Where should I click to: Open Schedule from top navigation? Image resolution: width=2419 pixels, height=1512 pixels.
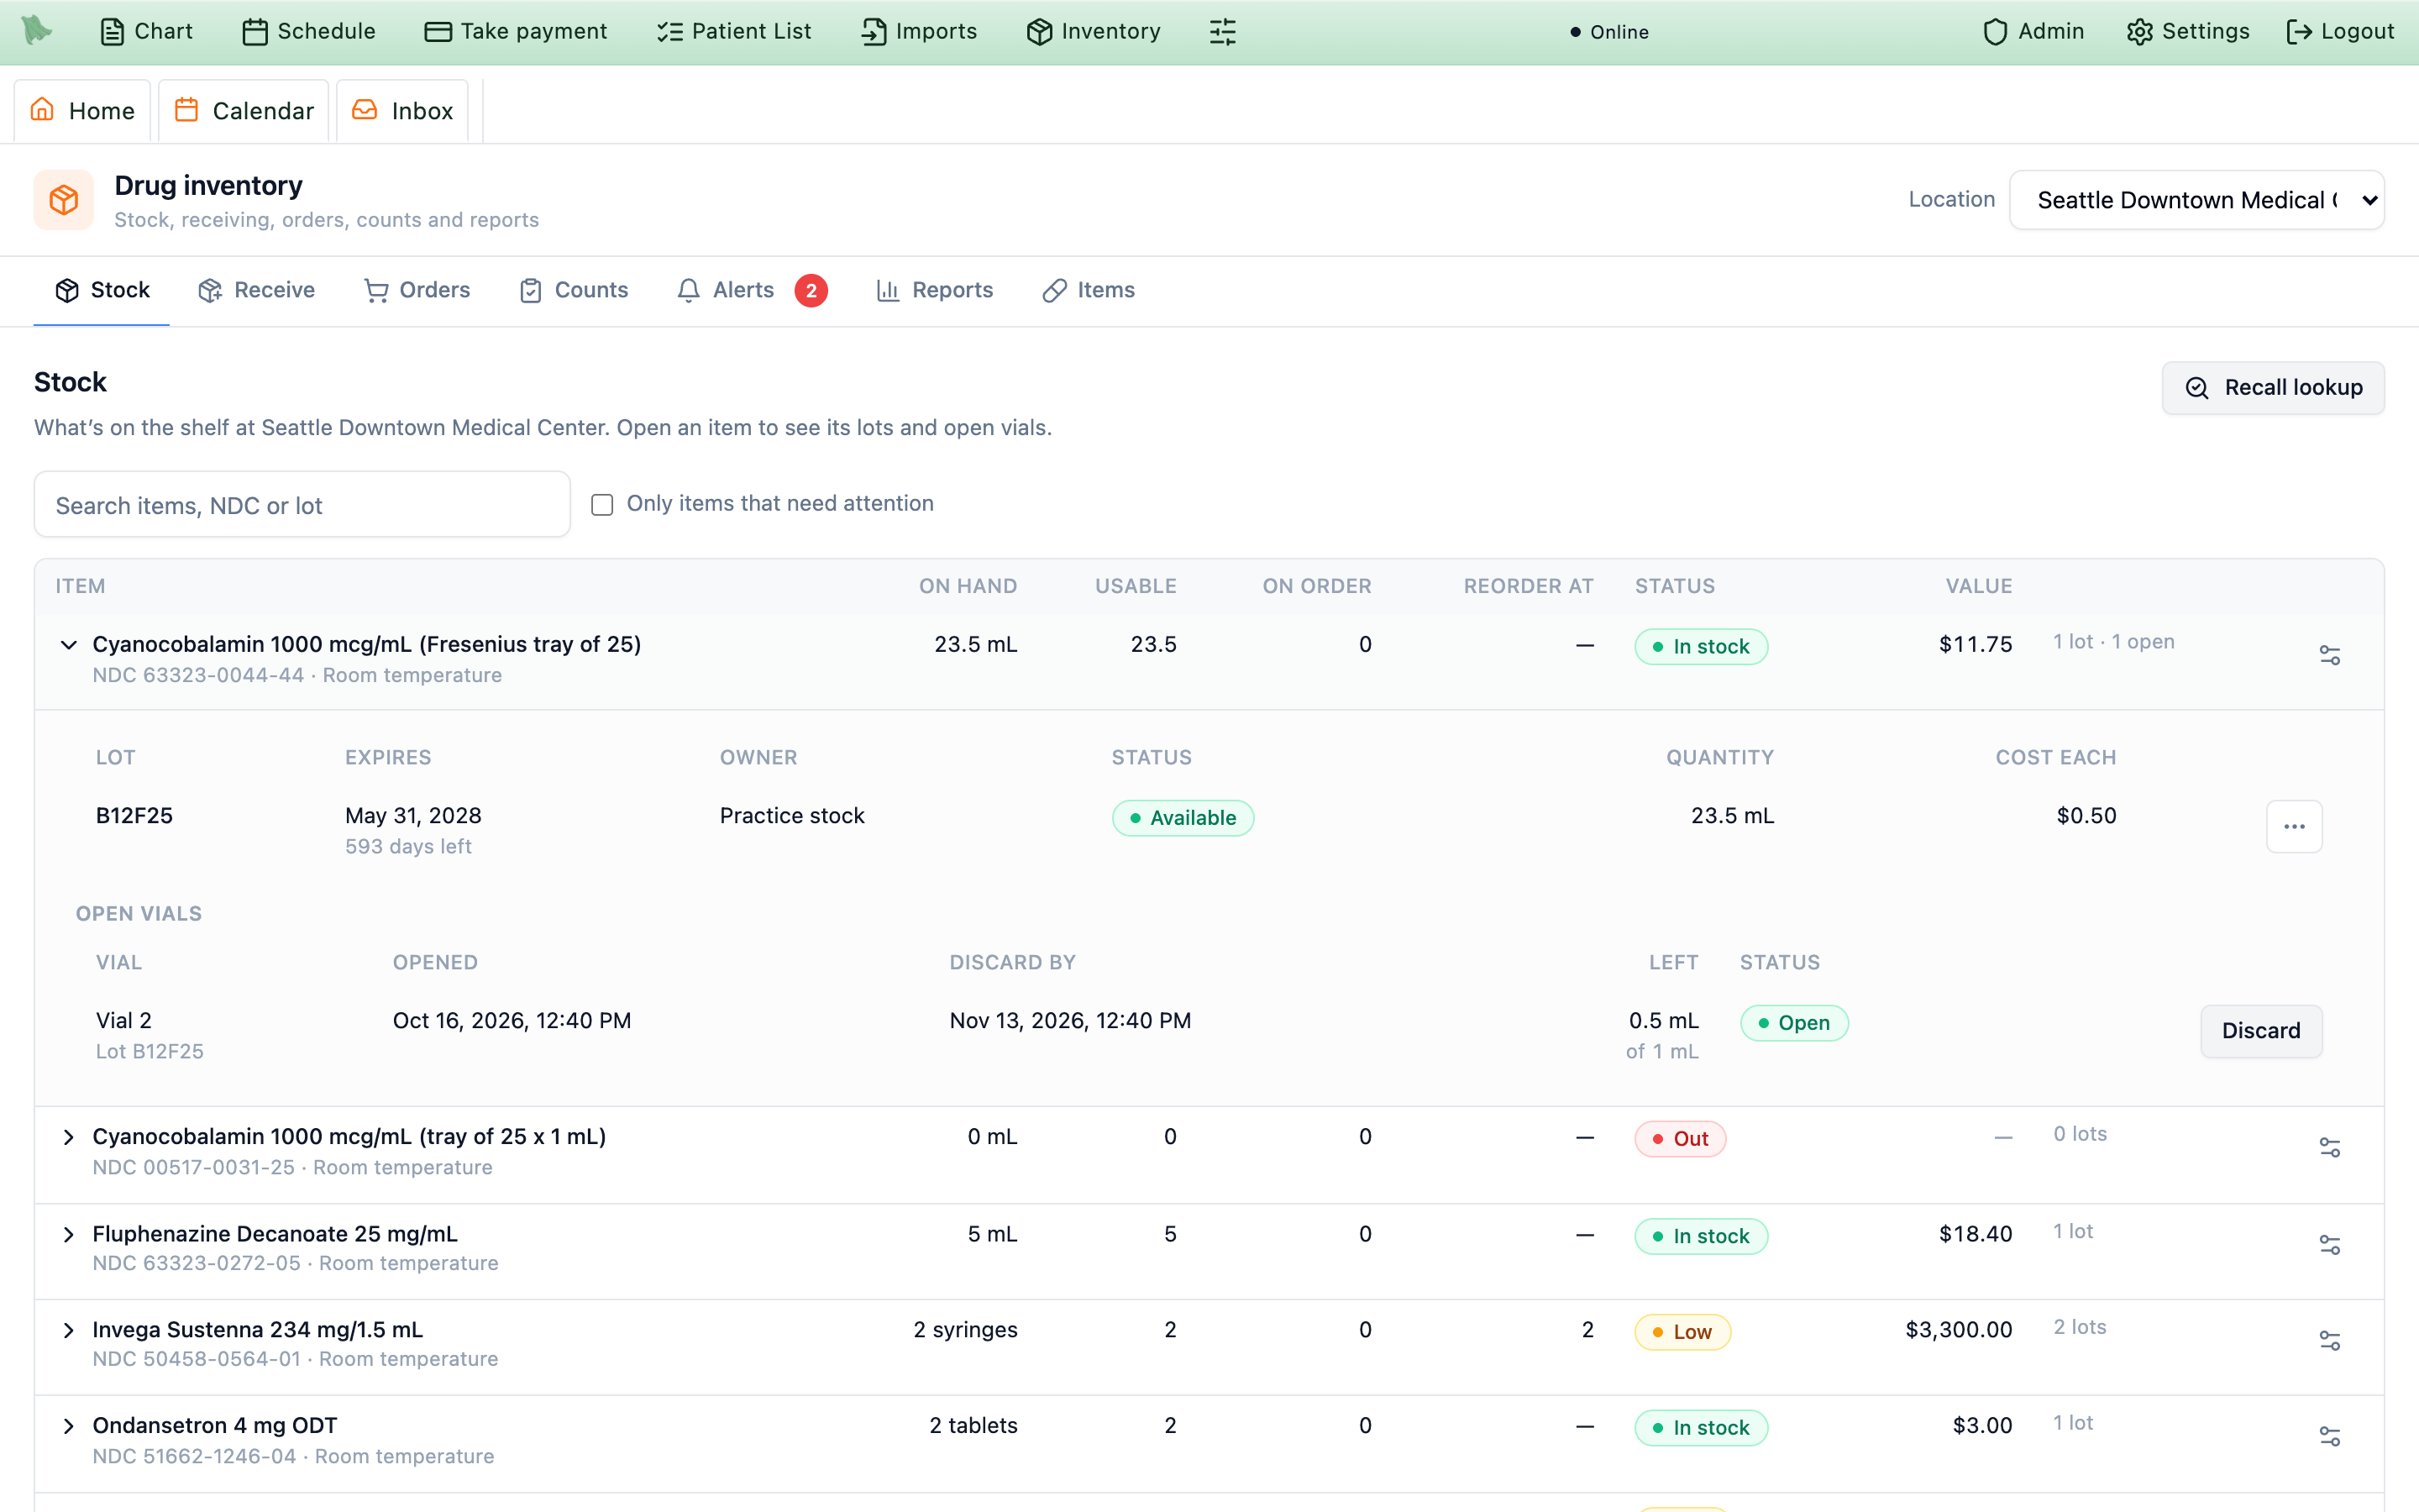pos(310,32)
